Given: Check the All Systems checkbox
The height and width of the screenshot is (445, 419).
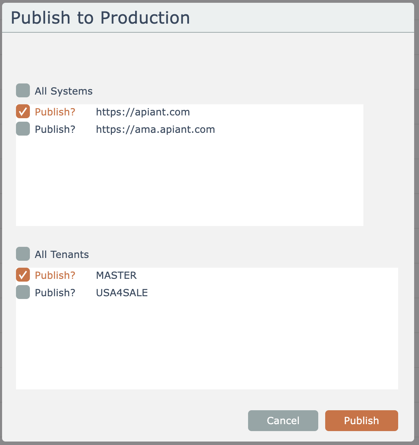Looking at the screenshot, I should (x=23, y=91).
